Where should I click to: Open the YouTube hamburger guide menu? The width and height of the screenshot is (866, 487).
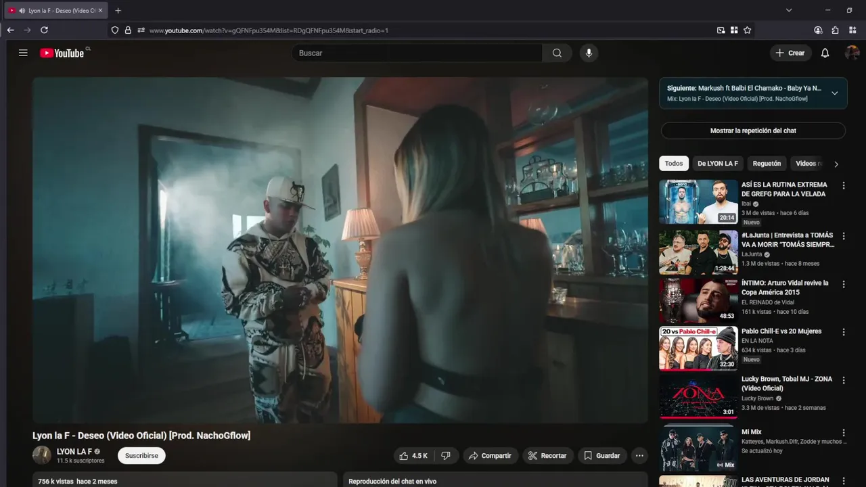pyautogui.click(x=23, y=53)
